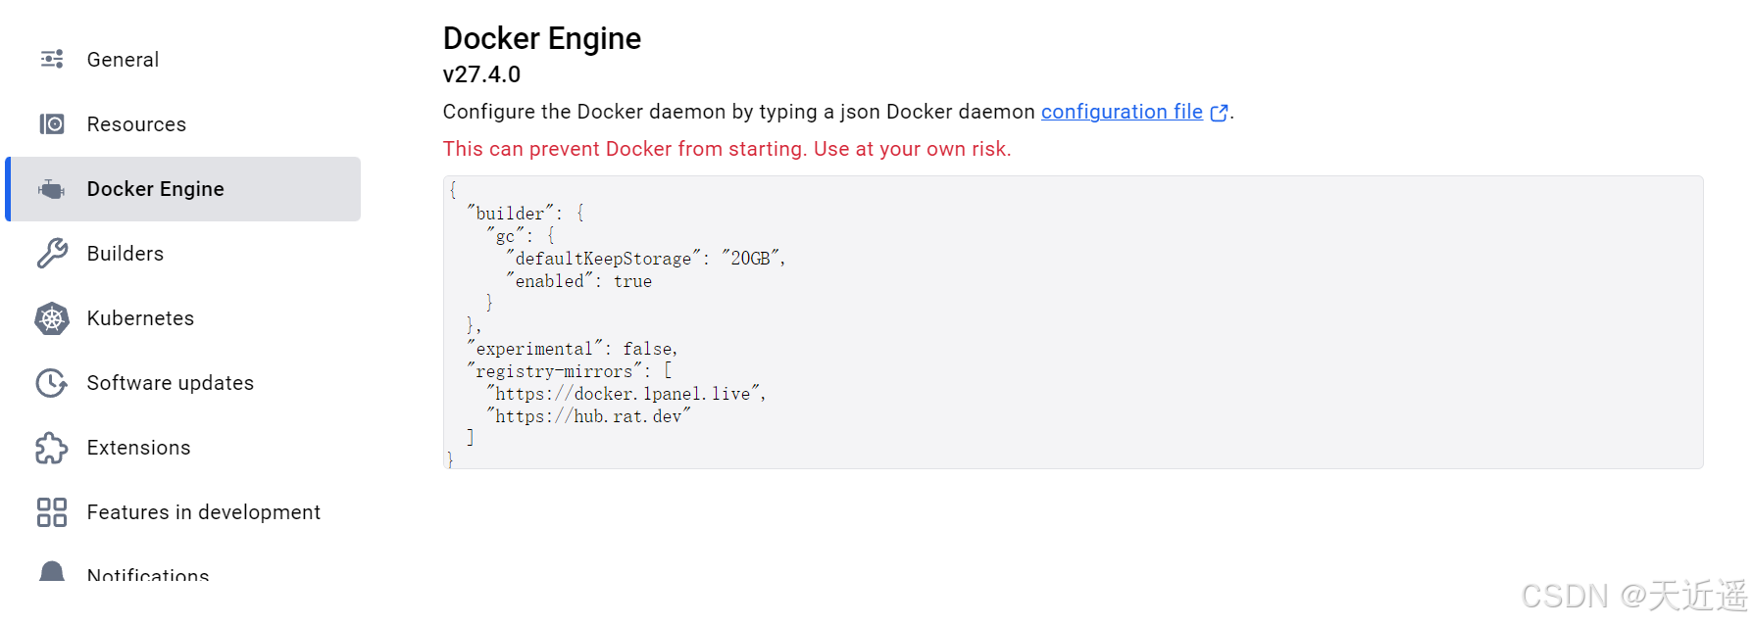
Task: Click the Builders wrench icon
Action: point(52,254)
